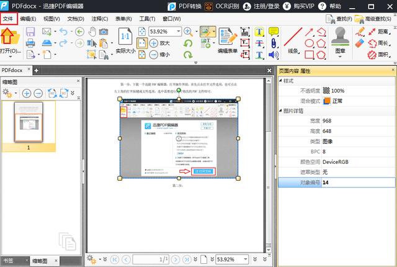This screenshot has width=397, height=267.
Task: Click the Scanner icon
Action: click(47, 43)
